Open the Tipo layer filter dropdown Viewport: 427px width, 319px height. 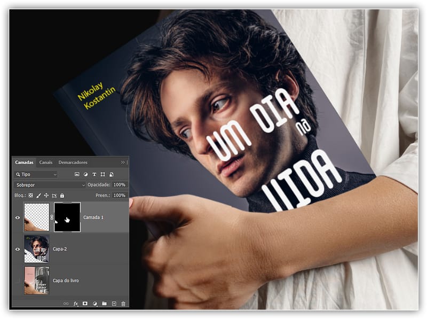[36, 174]
